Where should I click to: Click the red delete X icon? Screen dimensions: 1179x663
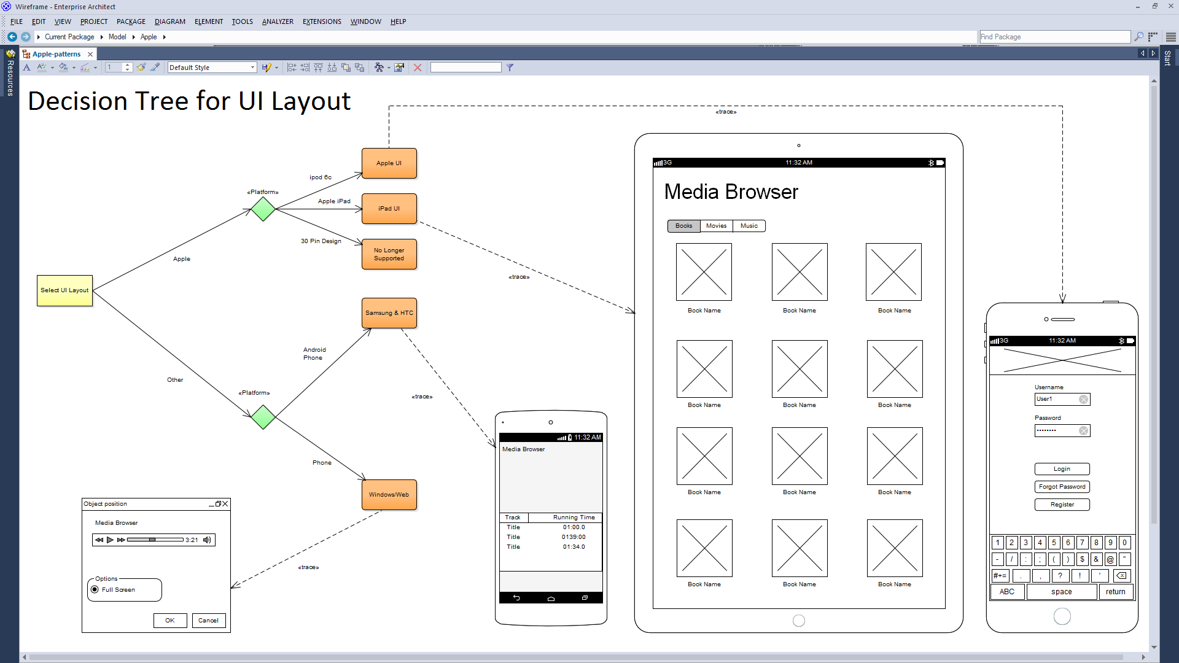tap(418, 68)
